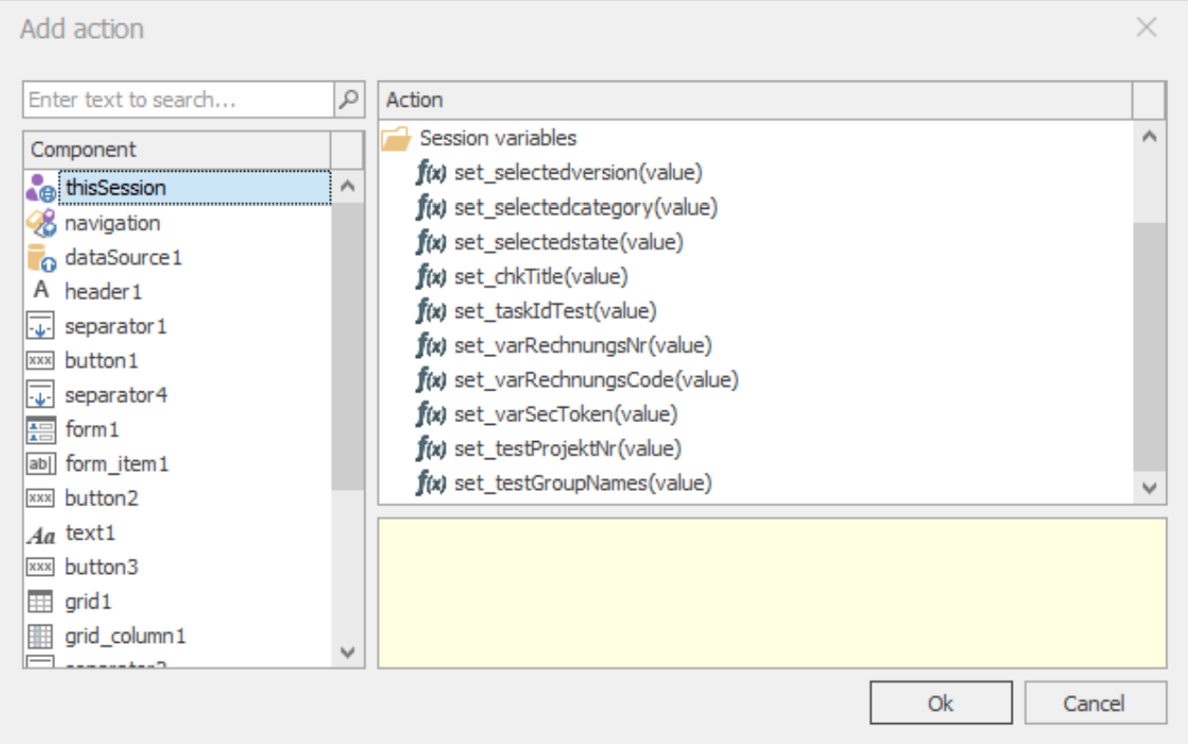The height and width of the screenshot is (744, 1188).
Task: Select the set_varSecToken(value) action
Action: coord(565,414)
